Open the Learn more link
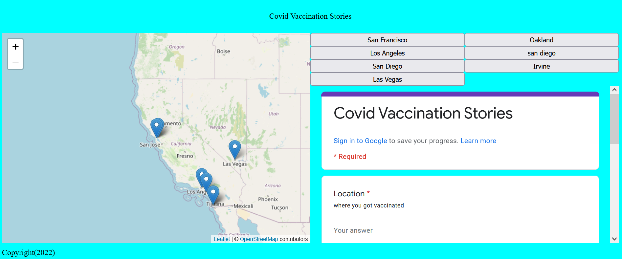This screenshot has height=259, width=622. coord(478,141)
